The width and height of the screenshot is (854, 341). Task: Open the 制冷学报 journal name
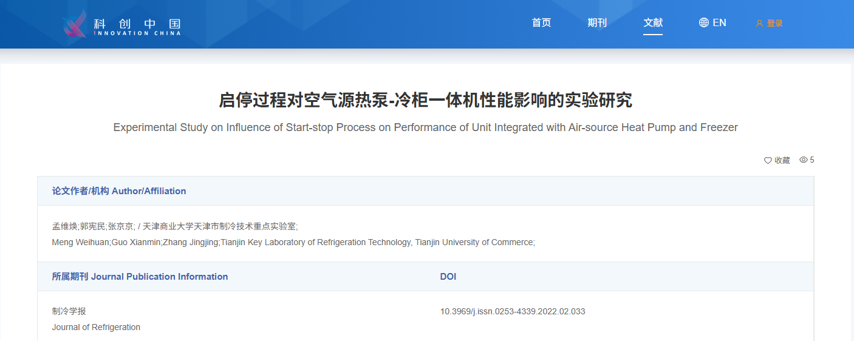coord(69,311)
